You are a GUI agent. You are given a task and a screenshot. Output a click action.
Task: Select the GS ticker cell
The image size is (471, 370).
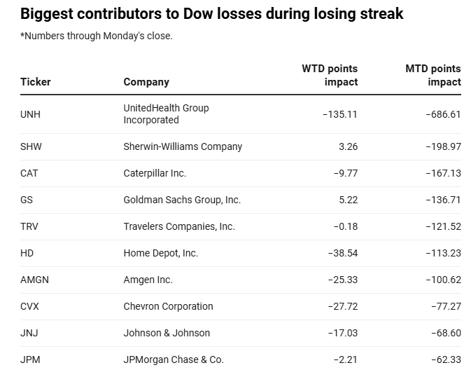27,200
